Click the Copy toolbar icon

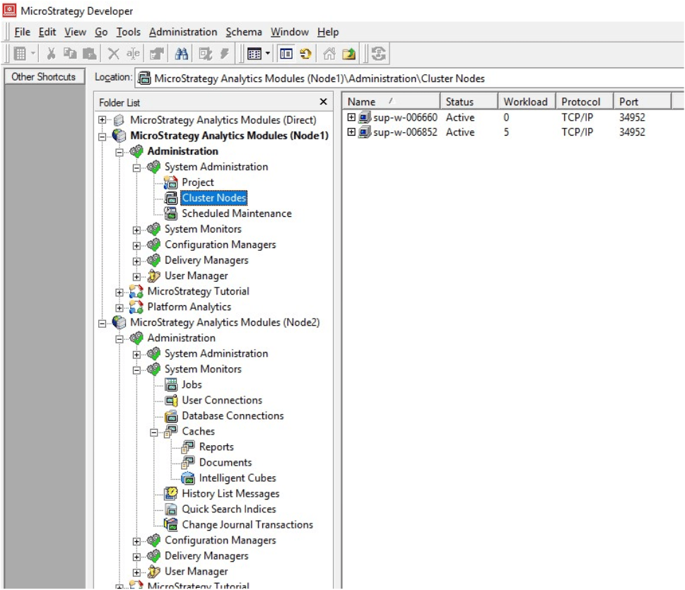70,54
